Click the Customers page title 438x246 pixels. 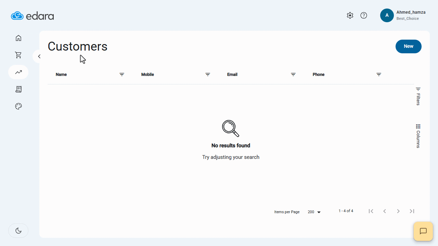(78, 46)
